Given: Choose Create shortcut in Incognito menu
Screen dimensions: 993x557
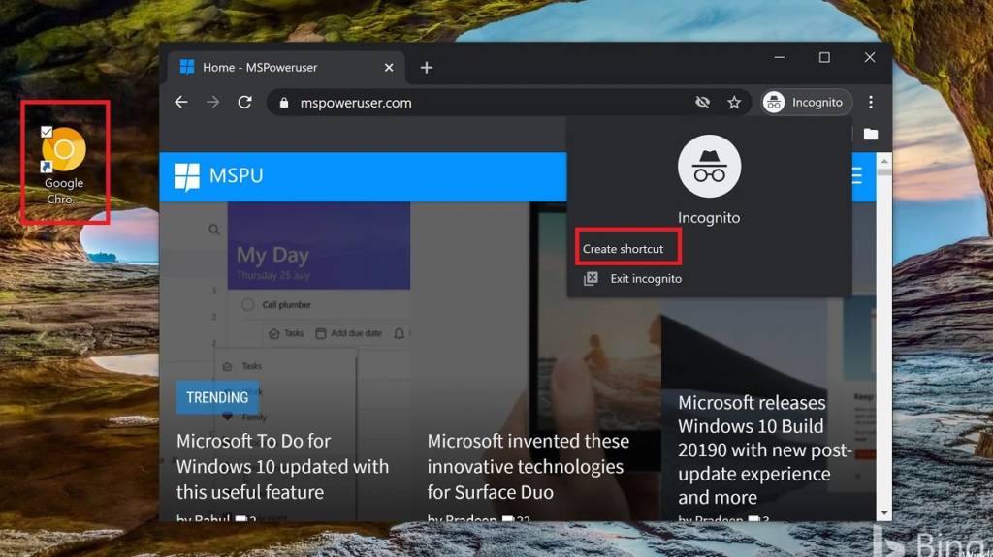Looking at the screenshot, I should [x=623, y=249].
